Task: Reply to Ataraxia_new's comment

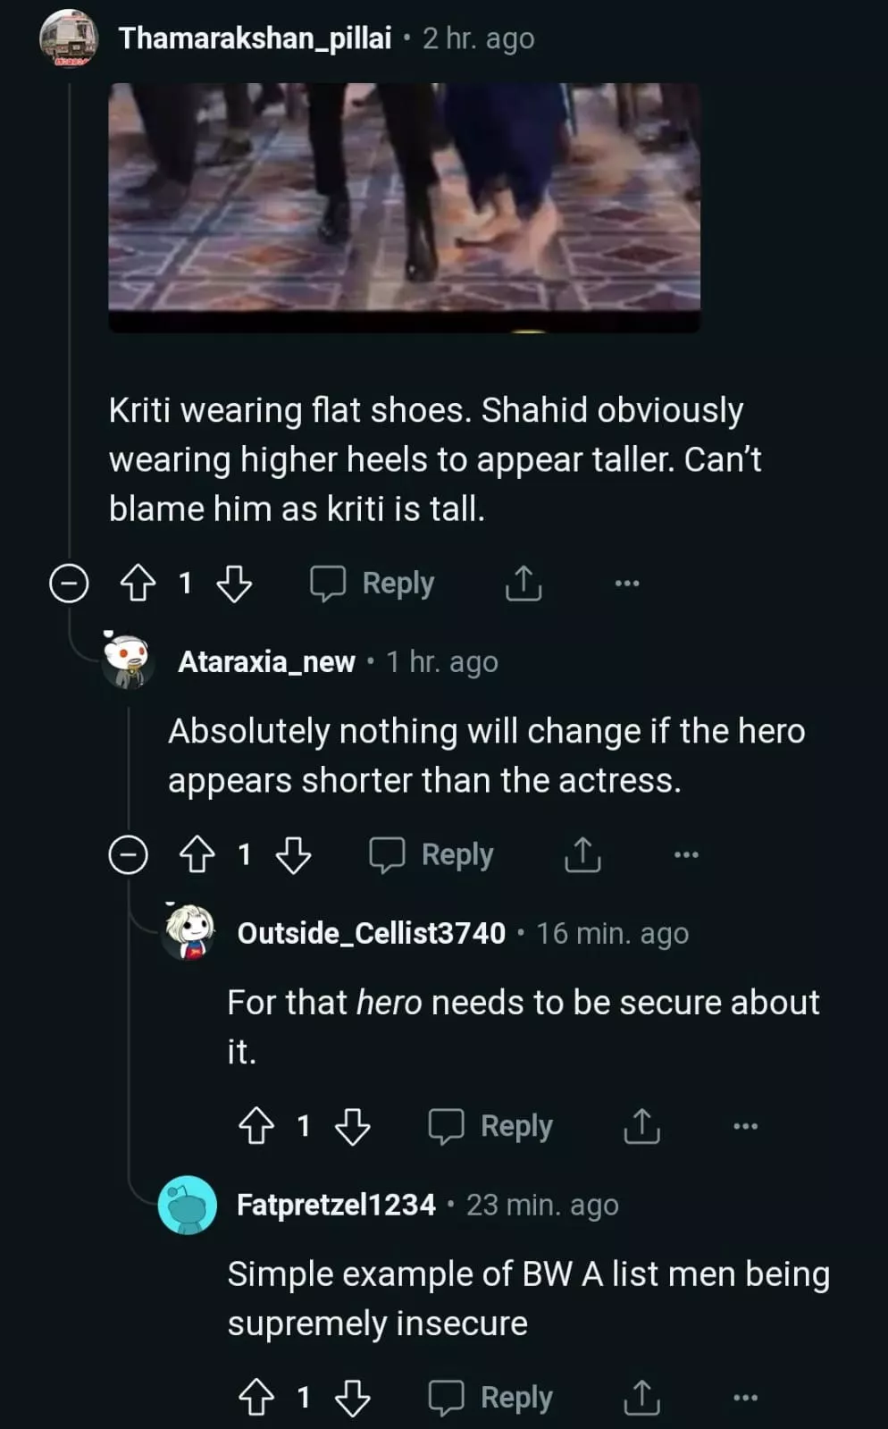Action: click(431, 855)
